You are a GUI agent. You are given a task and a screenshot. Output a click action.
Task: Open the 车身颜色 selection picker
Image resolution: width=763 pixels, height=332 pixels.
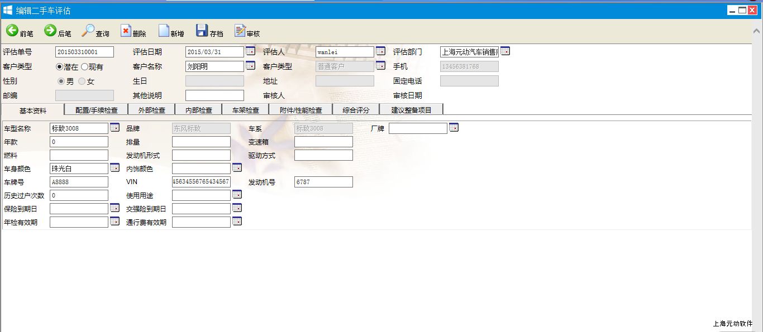click(x=115, y=167)
